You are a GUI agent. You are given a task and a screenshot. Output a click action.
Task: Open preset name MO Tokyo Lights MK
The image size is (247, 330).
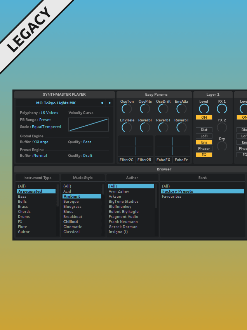point(56,103)
